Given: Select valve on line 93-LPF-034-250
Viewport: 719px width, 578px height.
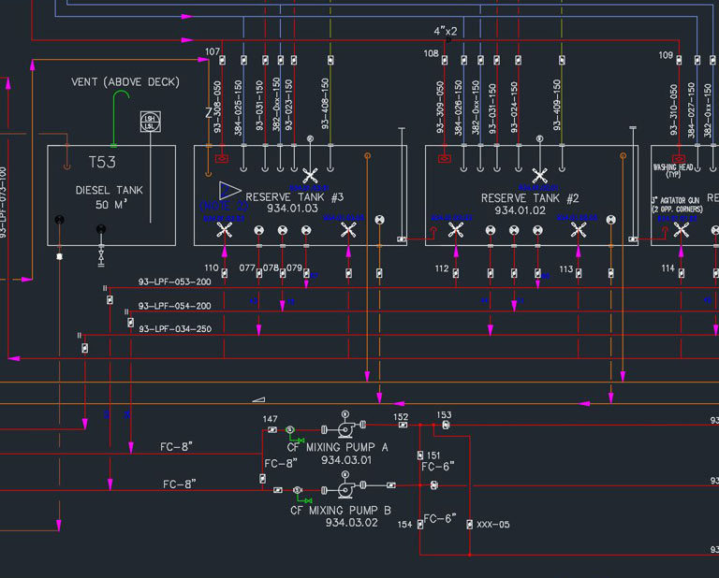Looking at the screenshot, I should click(85, 348).
